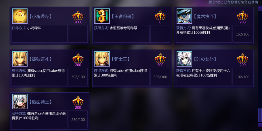Click the 【王者归来】 title label

pyautogui.click(x=123, y=16)
